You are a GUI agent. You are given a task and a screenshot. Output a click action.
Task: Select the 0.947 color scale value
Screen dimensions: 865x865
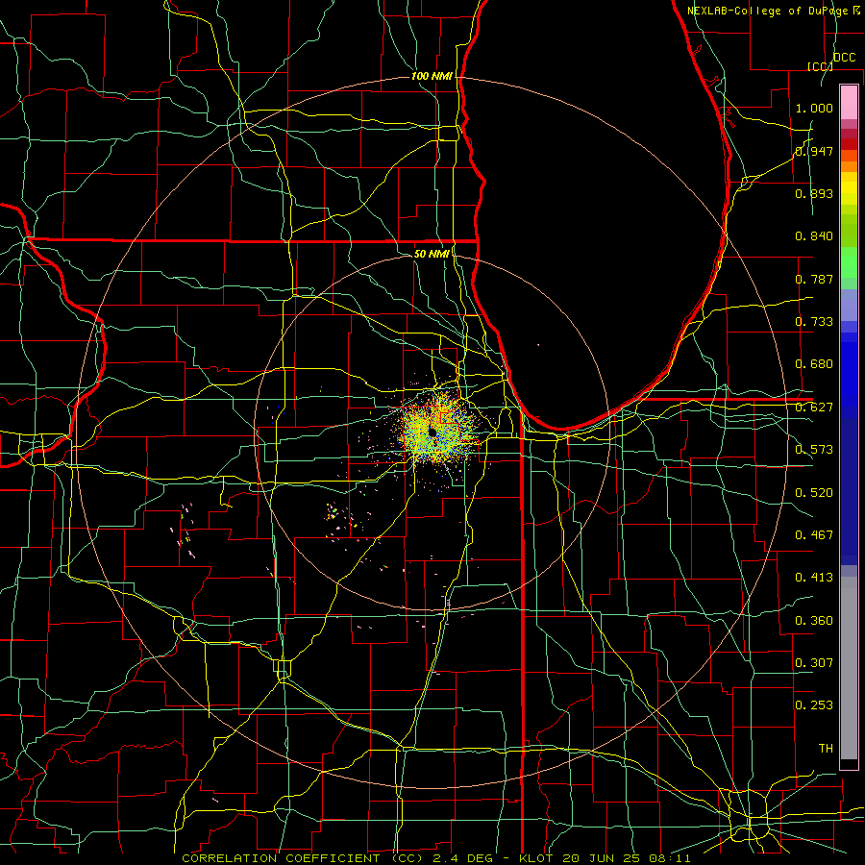coord(814,151)
